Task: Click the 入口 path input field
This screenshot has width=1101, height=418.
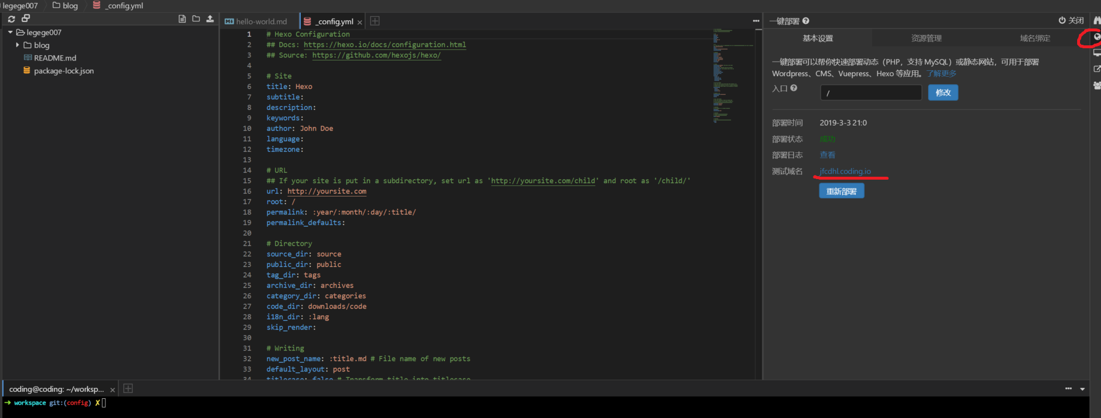Action: pos(871,93)
